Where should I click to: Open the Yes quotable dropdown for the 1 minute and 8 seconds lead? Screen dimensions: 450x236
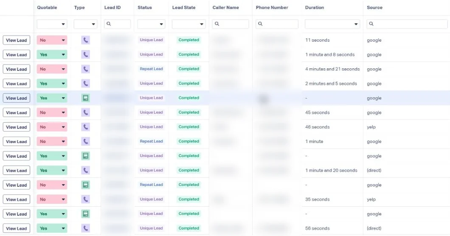pos(52,55)
